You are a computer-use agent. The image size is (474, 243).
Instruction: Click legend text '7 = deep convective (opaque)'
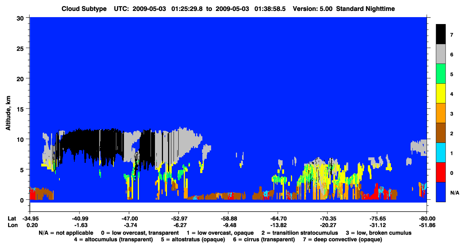[x=342, y=239]
